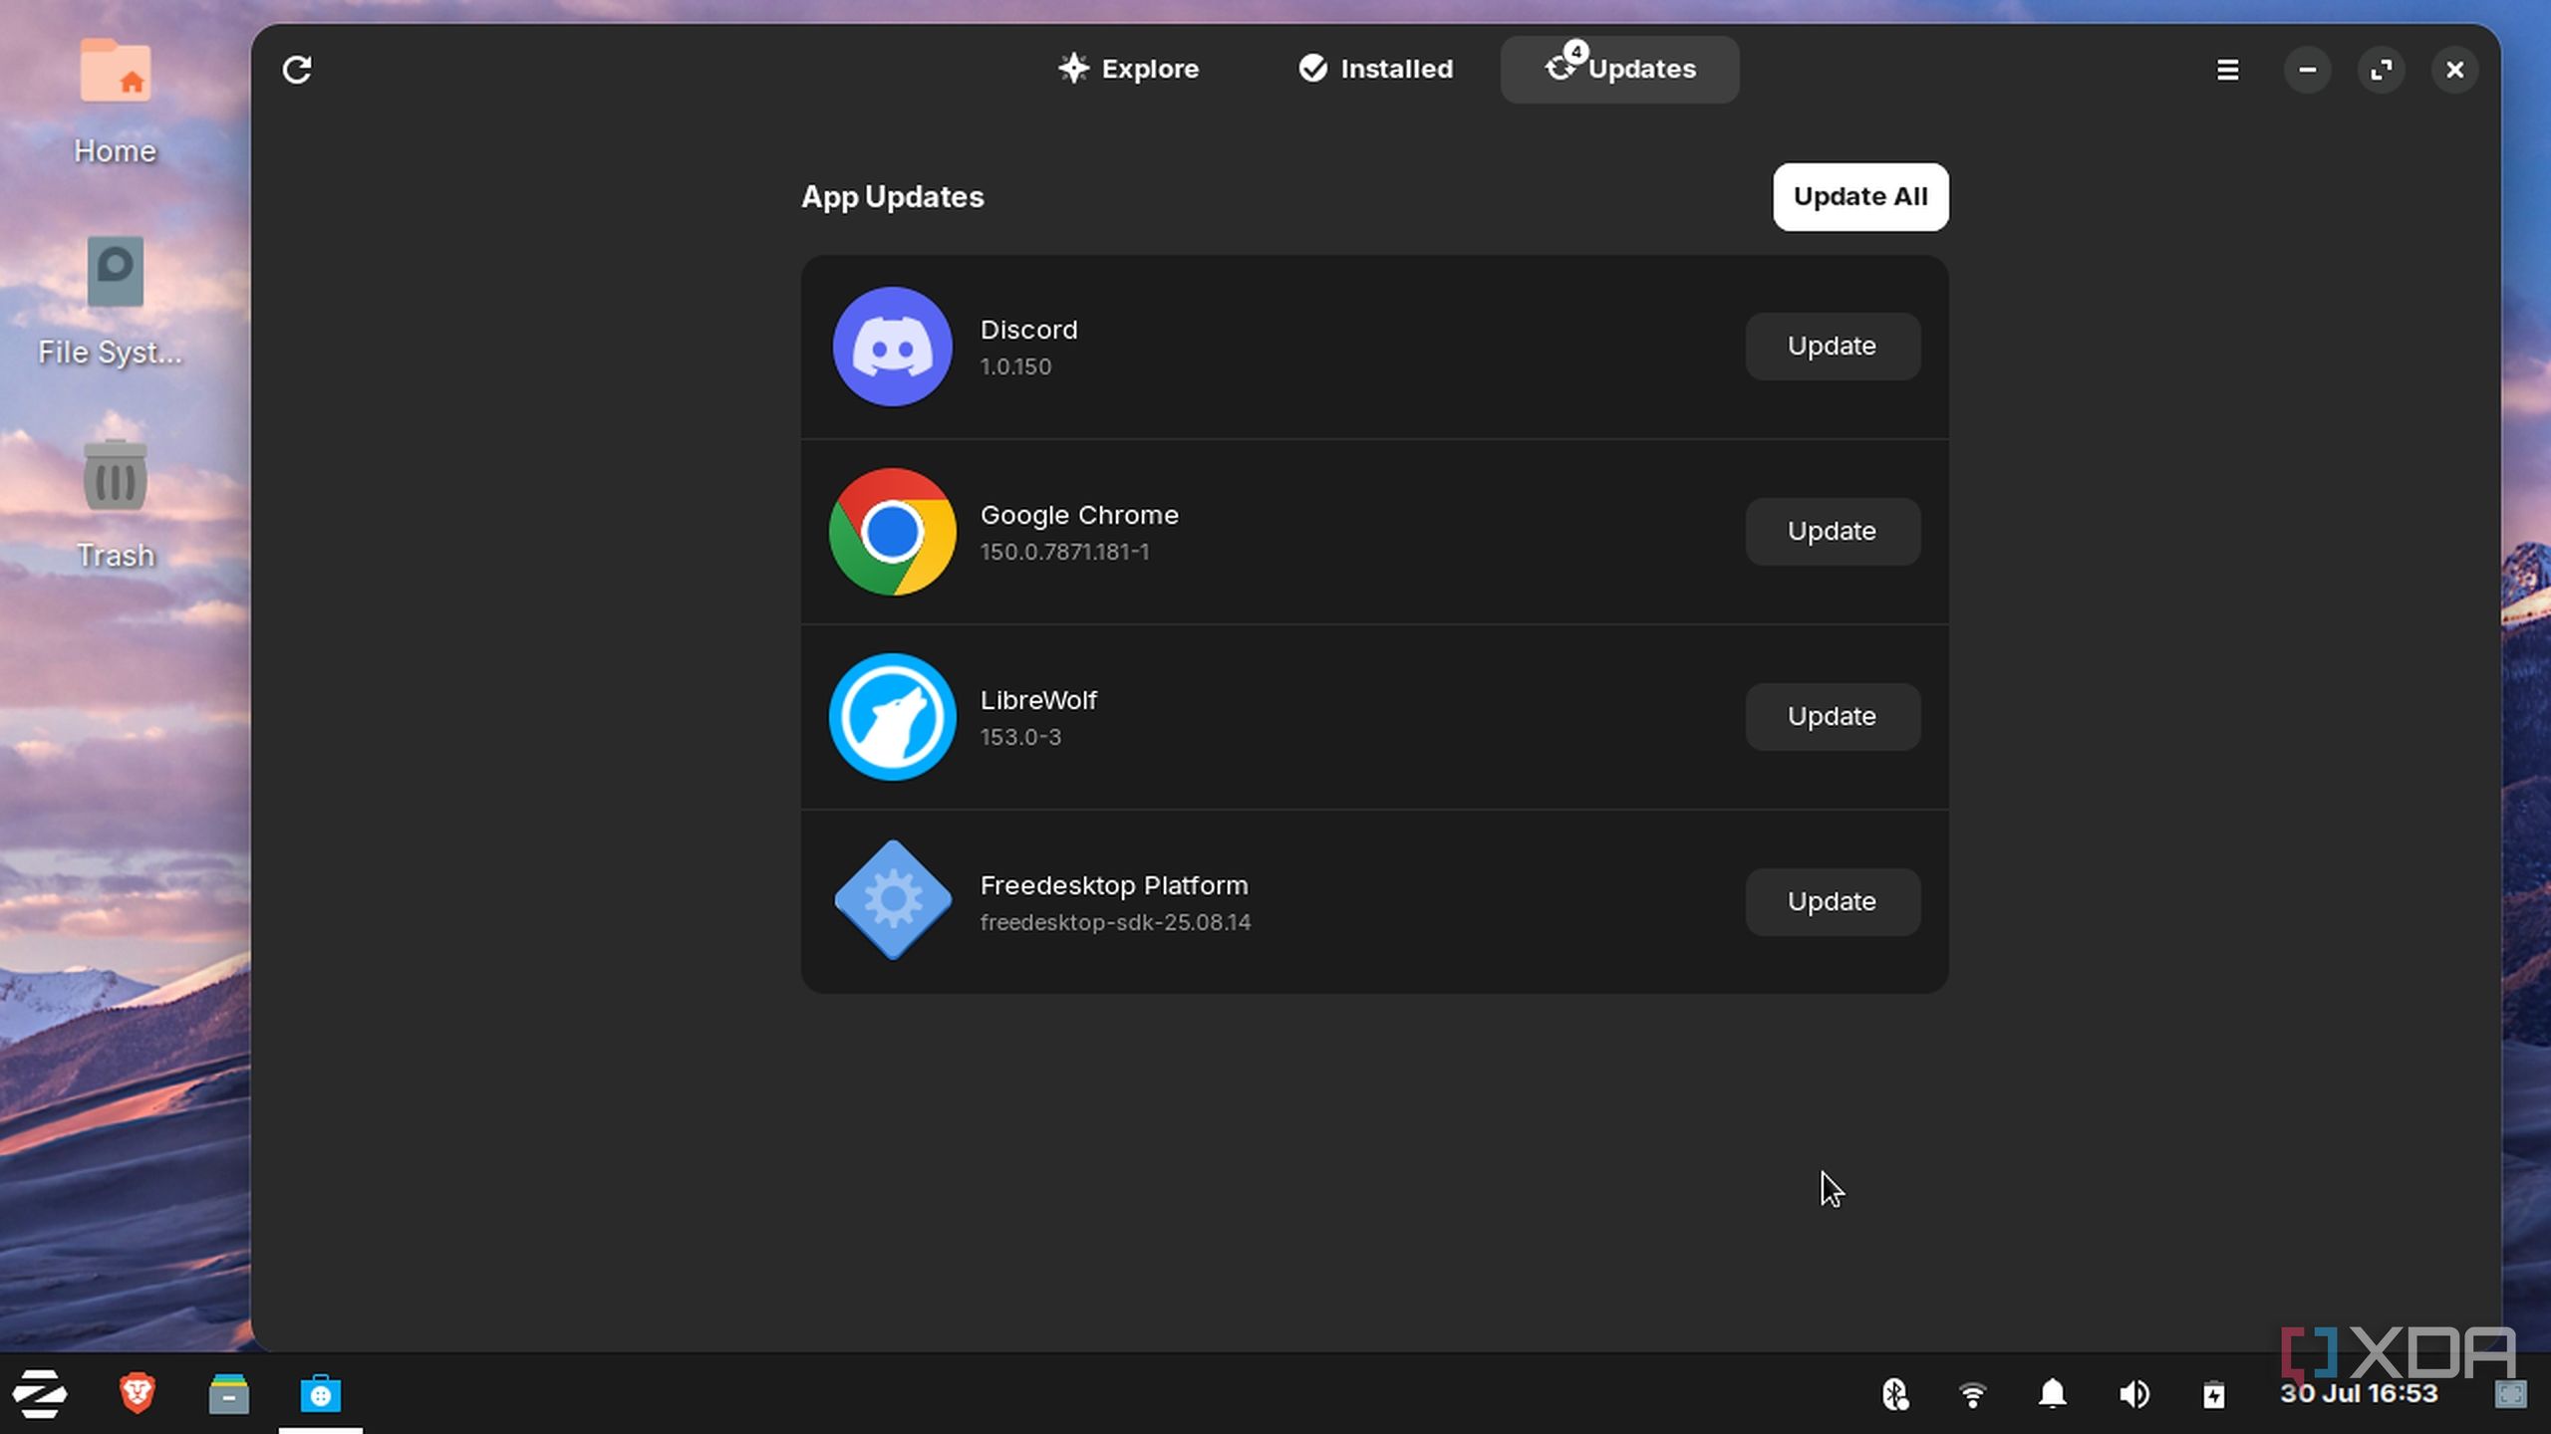This screenshot has width=2551, height=1434.
Task: Open the Home folder on the desktop
Action: tap(116, 100)
